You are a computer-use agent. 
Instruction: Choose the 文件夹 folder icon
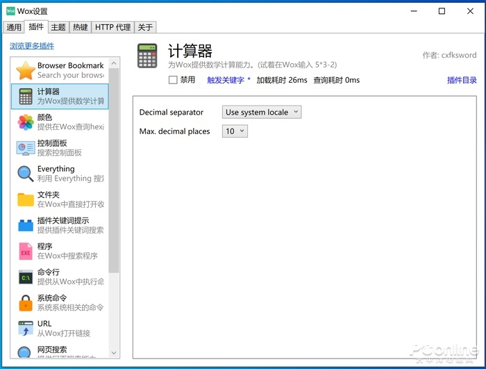click(x=26, y=199)
